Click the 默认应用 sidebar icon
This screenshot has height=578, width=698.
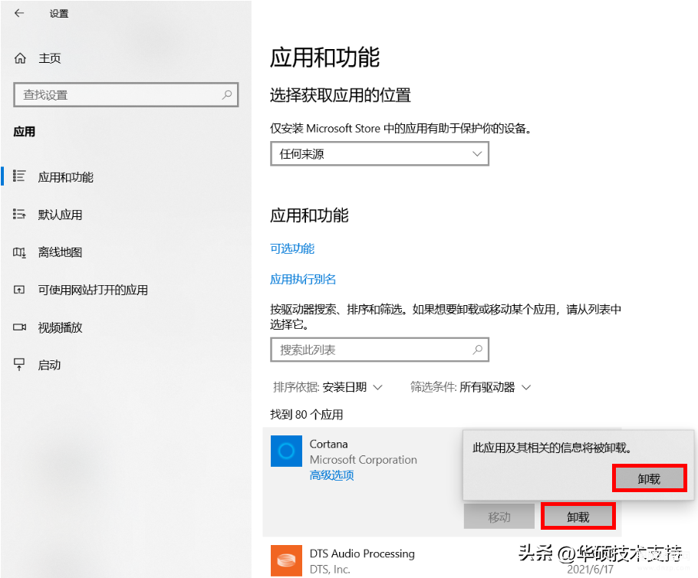coord(19,214)
